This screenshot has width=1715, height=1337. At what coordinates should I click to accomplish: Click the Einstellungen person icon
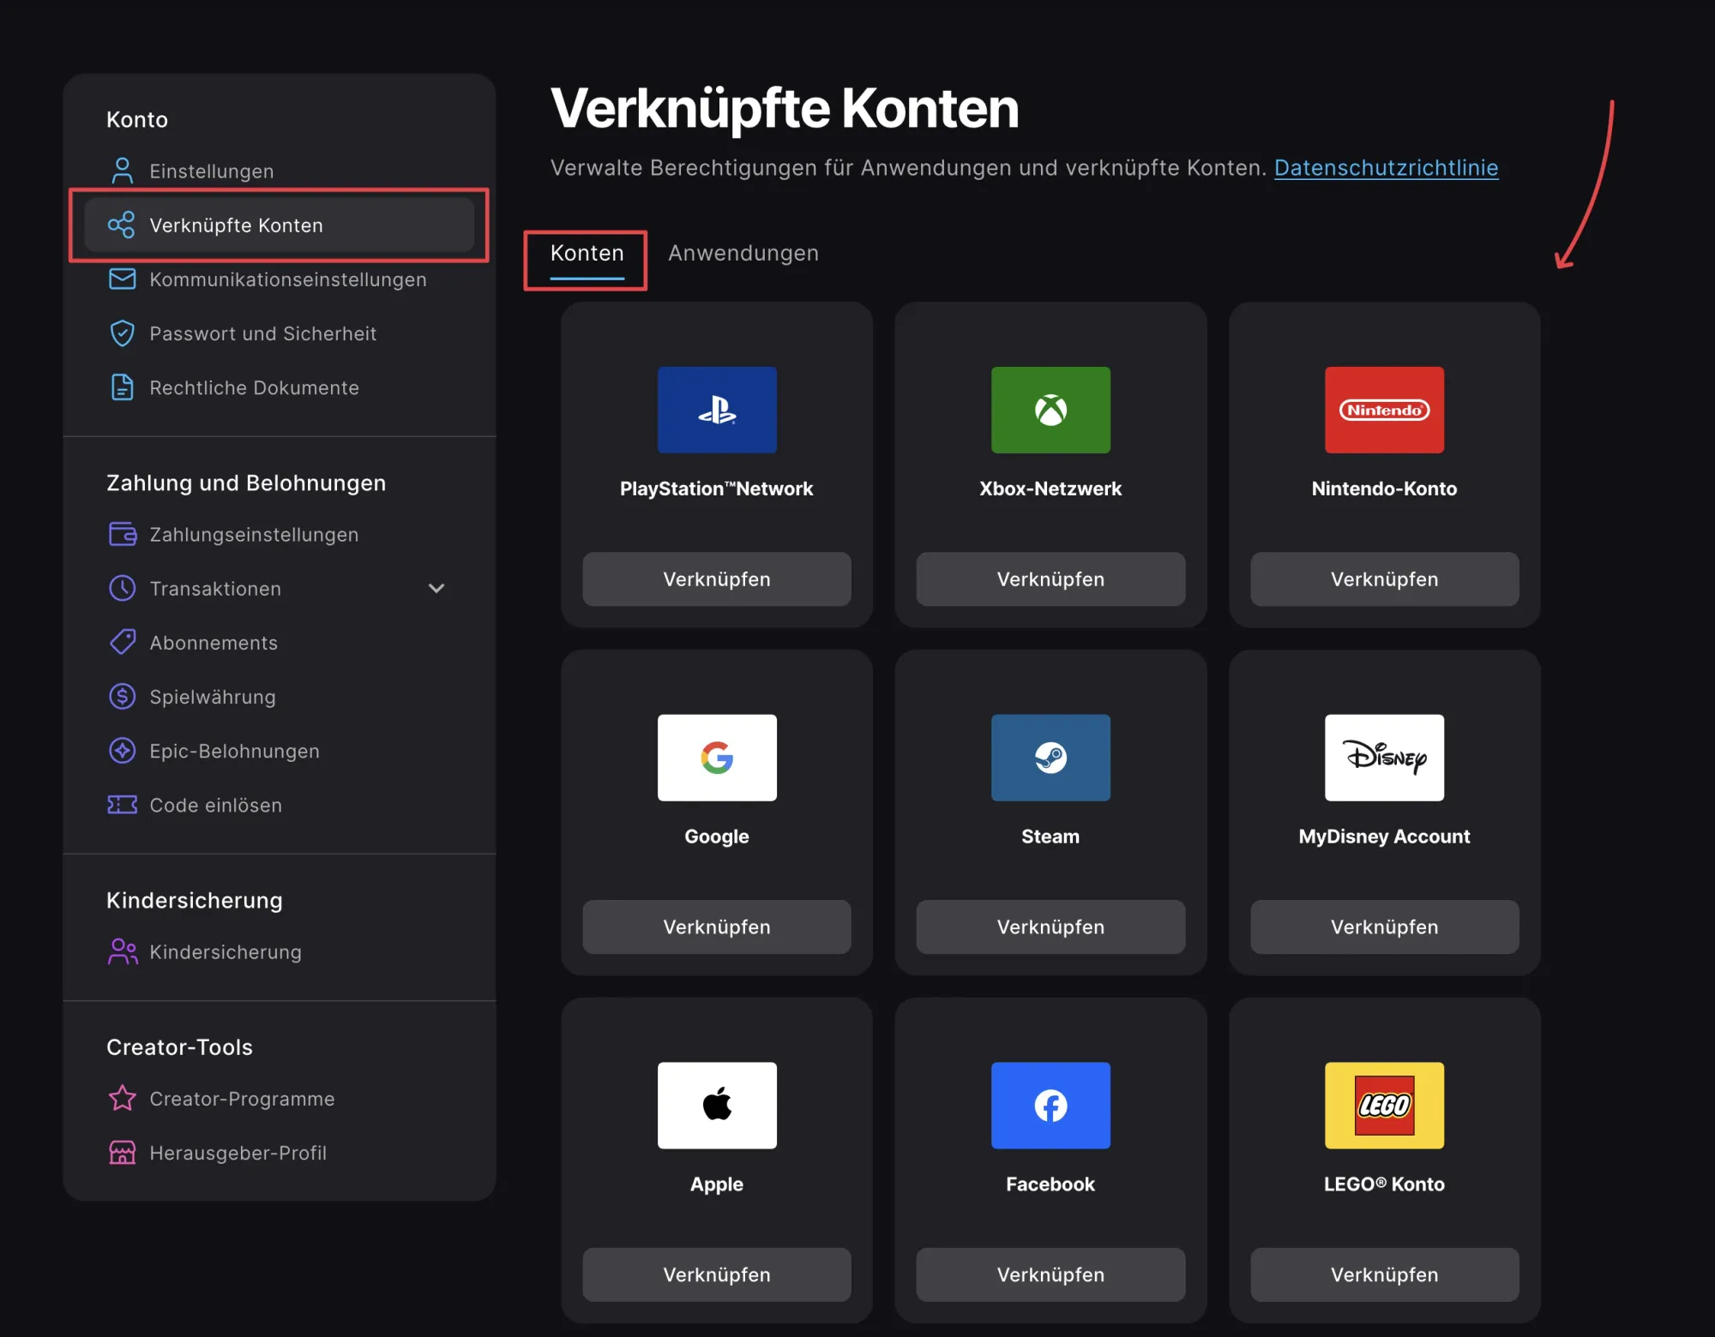(x=123, y=171)
